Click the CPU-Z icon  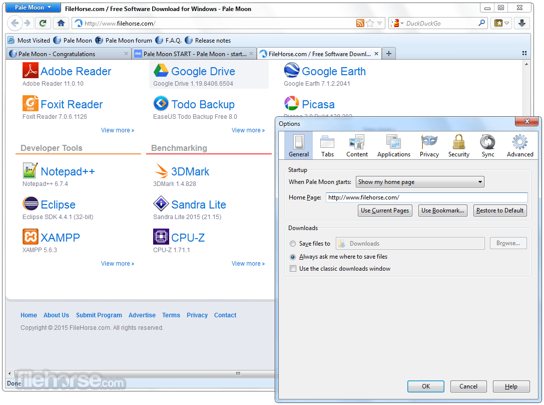pyautogui.click(x=161, y=237)
